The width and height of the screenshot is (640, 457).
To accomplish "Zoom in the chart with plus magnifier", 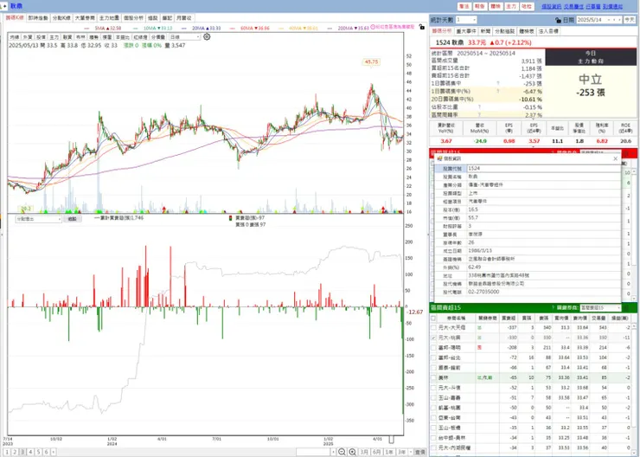I will pyautogui.click(x=353, y=452).
